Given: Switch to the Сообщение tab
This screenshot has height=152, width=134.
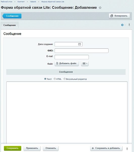Looking at the screenshot, I should click(x=10, y=25).
